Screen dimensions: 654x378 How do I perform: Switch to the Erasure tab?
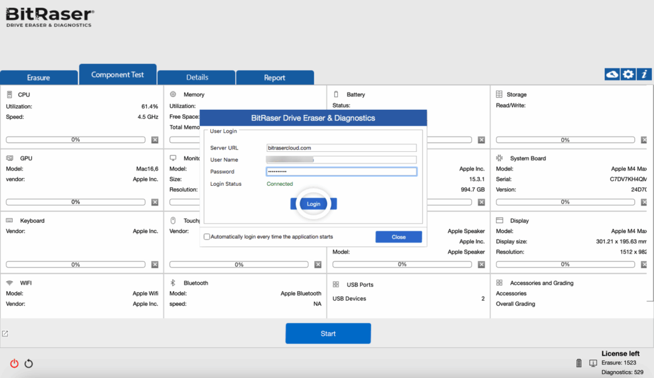pos(38,77)
